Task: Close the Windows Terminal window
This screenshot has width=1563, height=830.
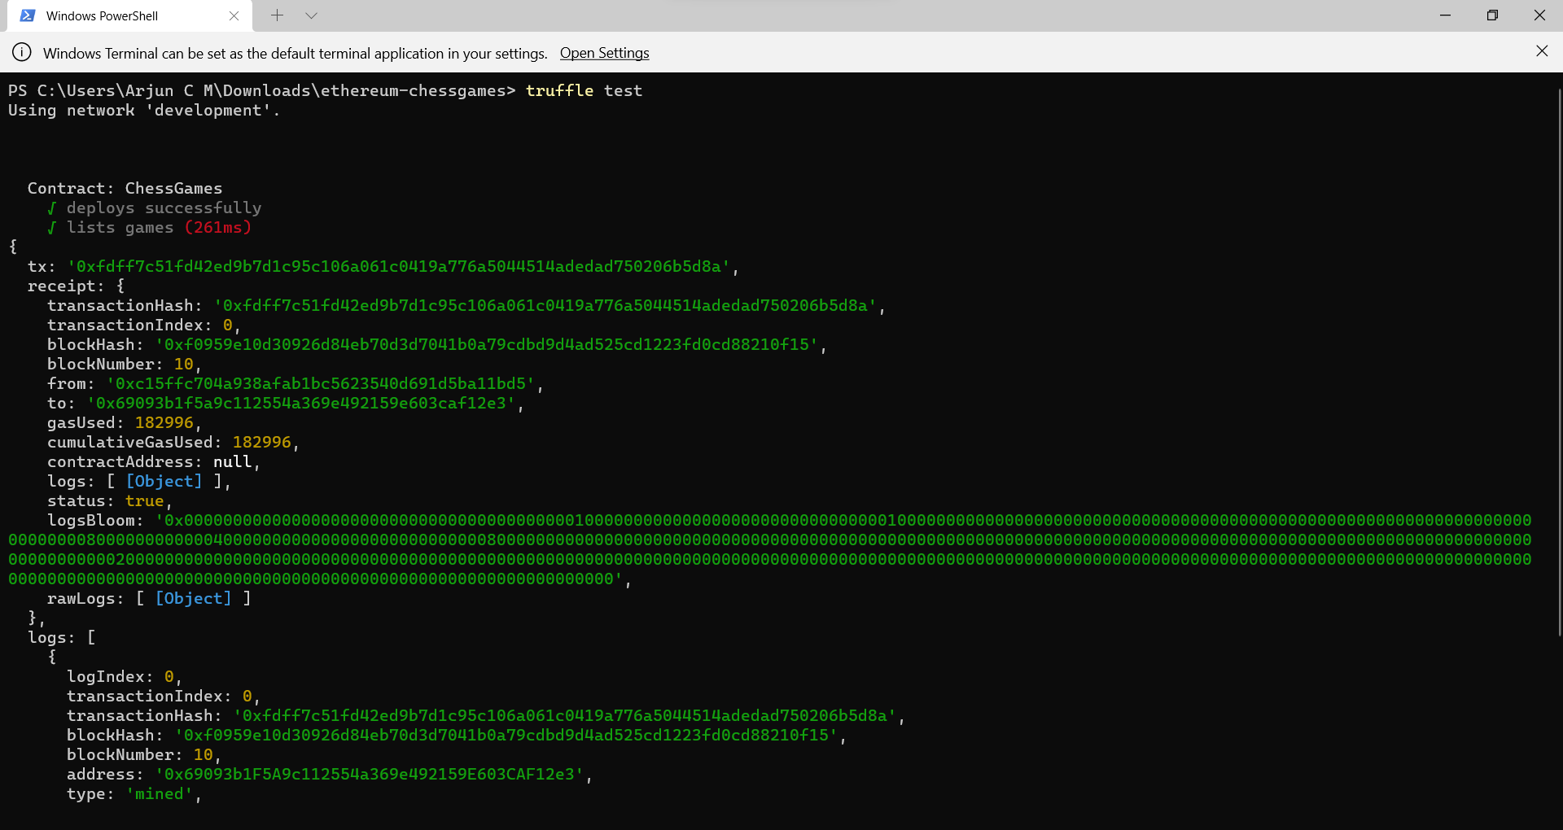Action: [1539, 15]
